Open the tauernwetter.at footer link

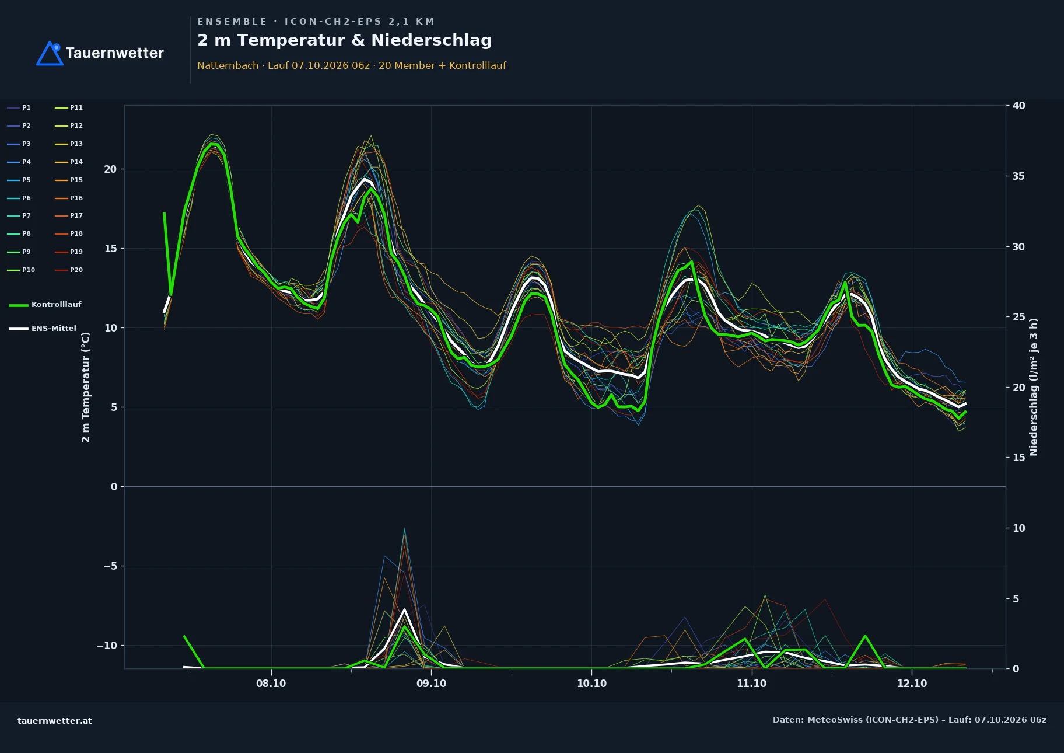55,721
